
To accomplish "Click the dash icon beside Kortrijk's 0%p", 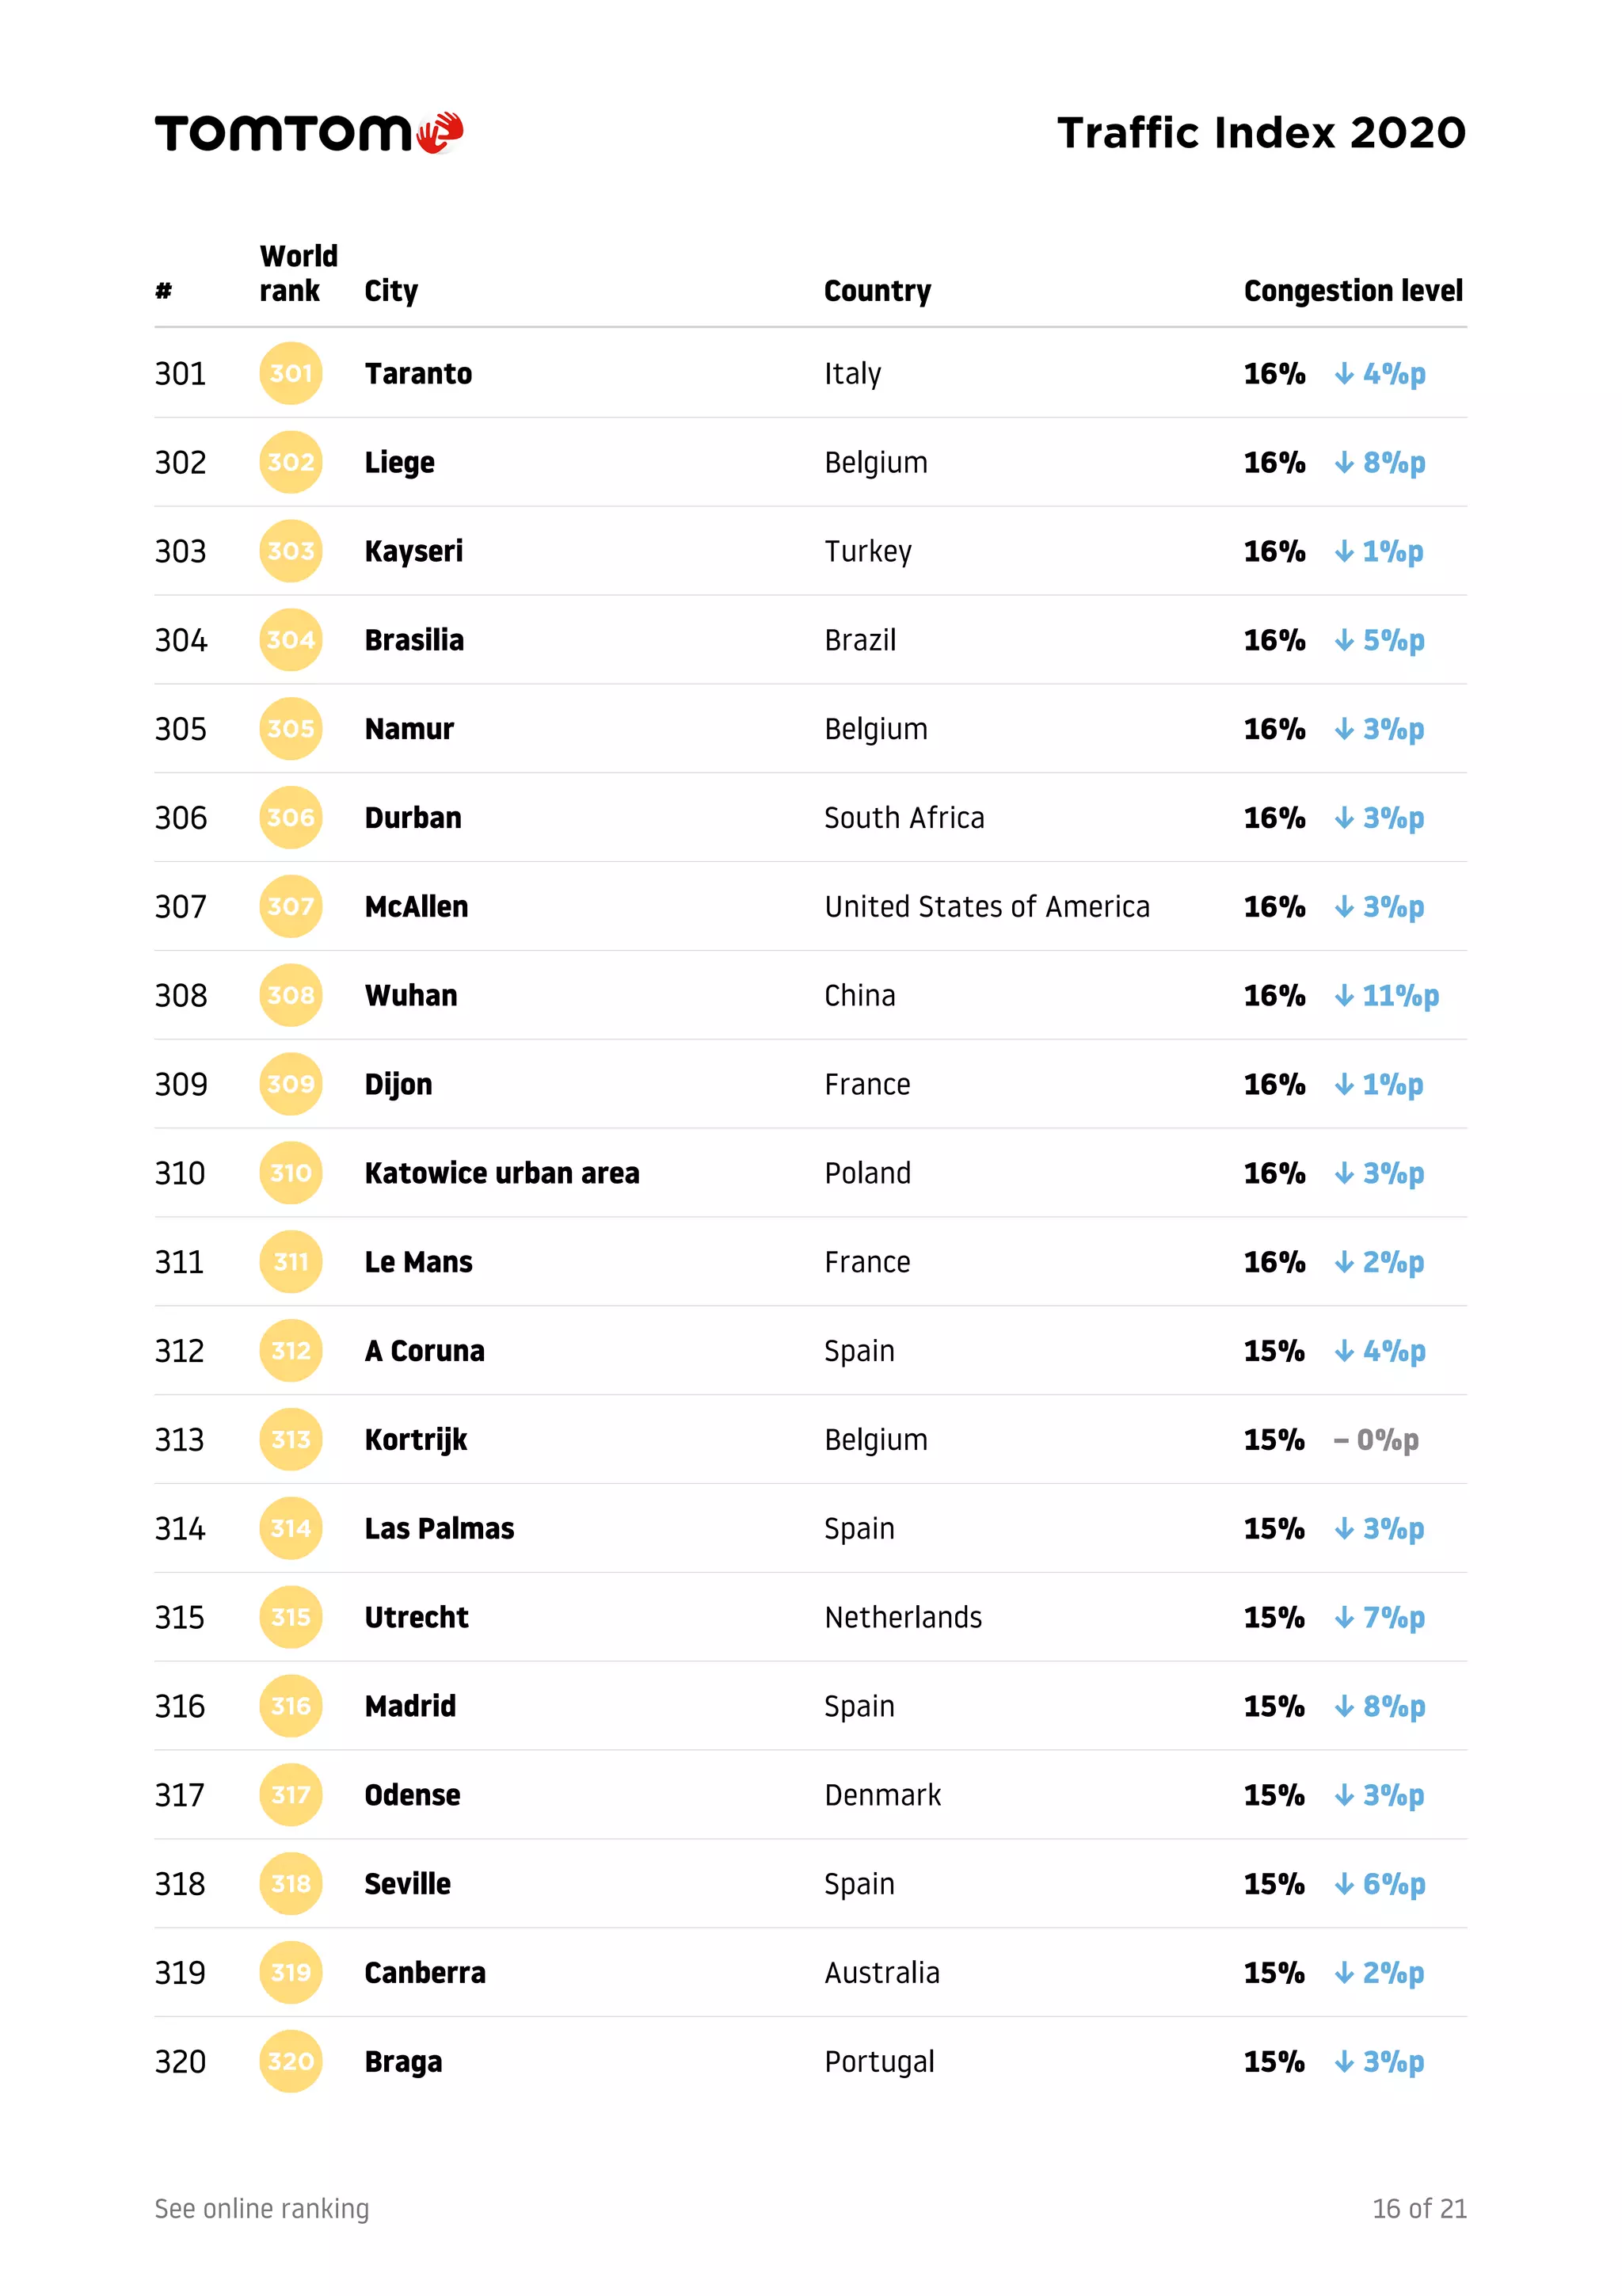I will coord(1341,1440).
